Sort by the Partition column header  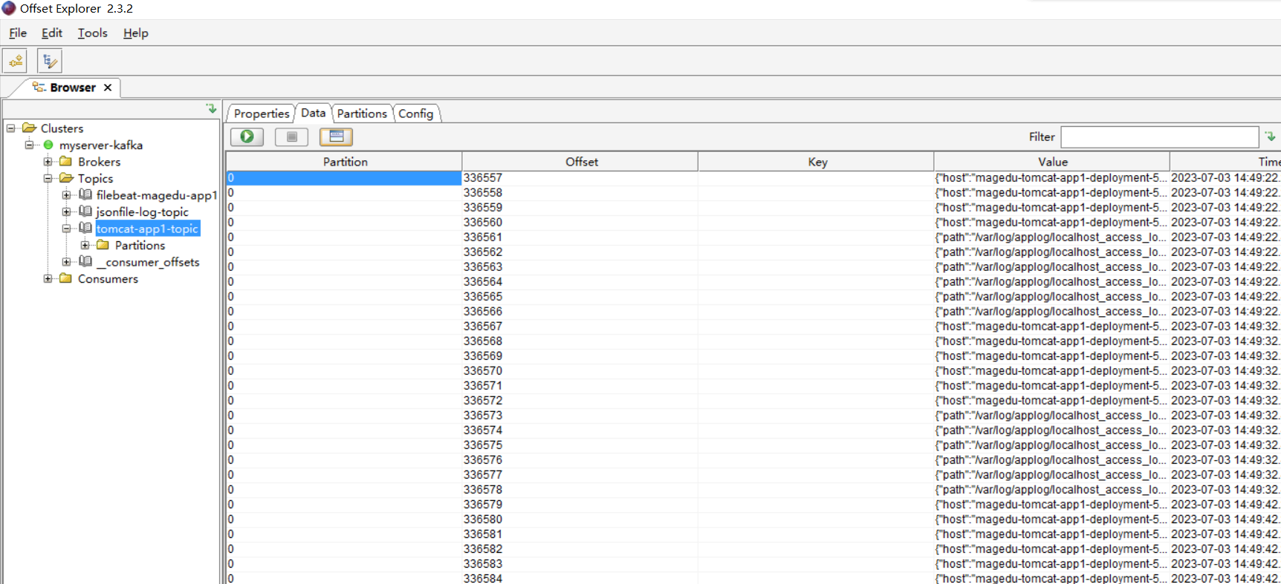pos(345,162)
